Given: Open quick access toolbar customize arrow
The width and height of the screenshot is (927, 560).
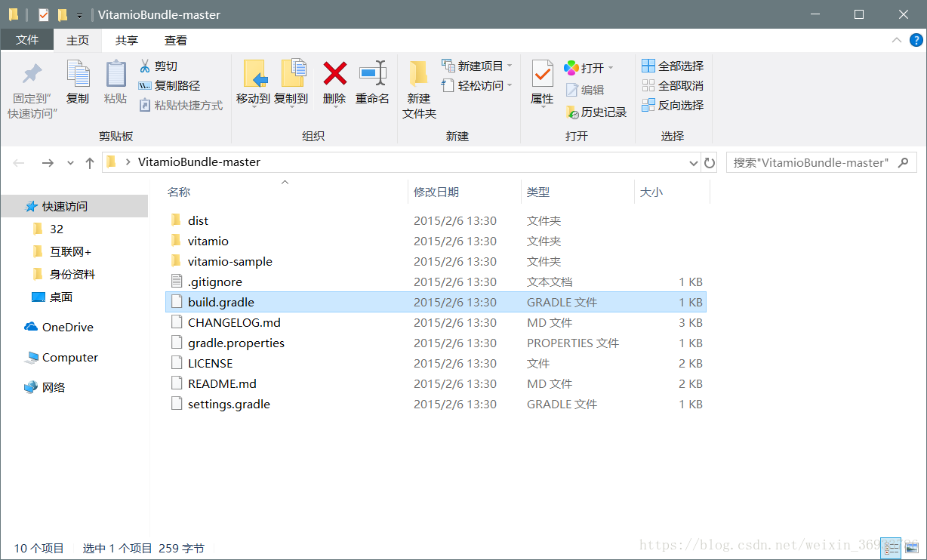Looking at the screenshot, I should pos(79,15).
